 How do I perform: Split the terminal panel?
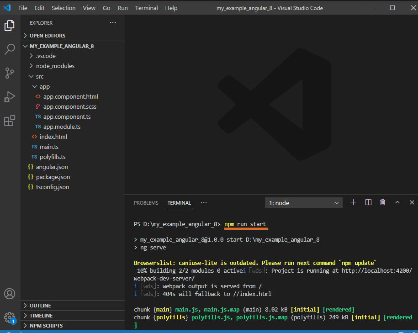[x=368, y=202]
